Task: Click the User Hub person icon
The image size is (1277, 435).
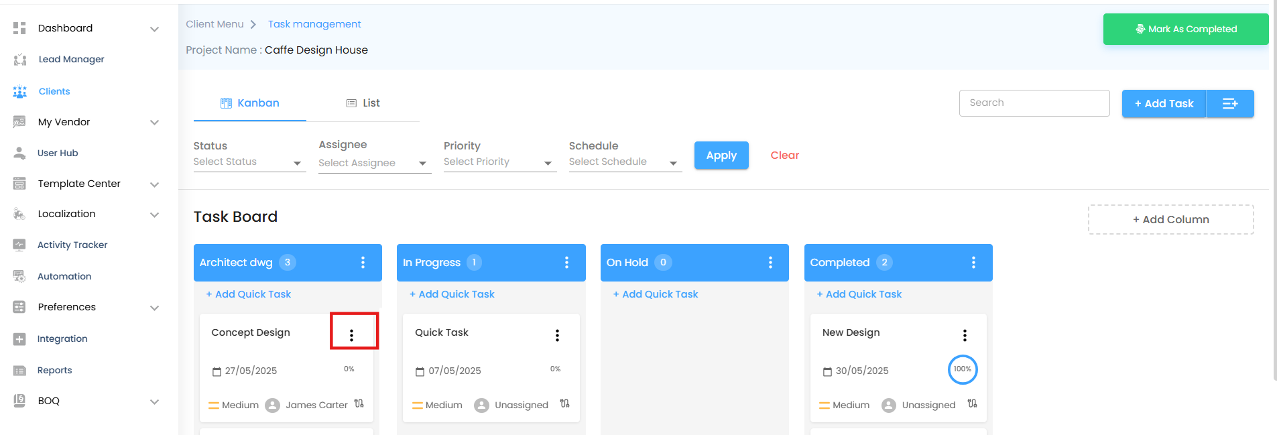Action: [19, 153]
